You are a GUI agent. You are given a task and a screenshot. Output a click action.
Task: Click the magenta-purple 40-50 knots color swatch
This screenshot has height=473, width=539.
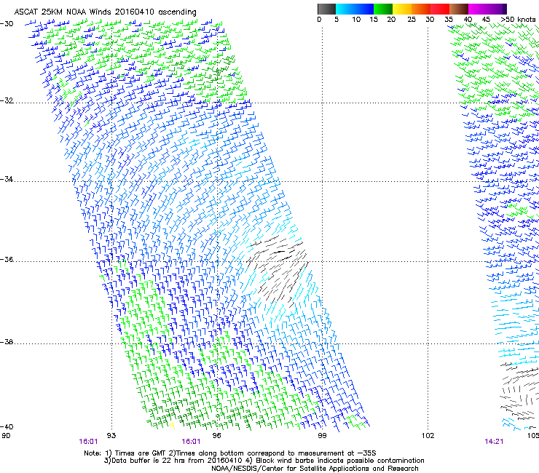[x=487, y=9]
